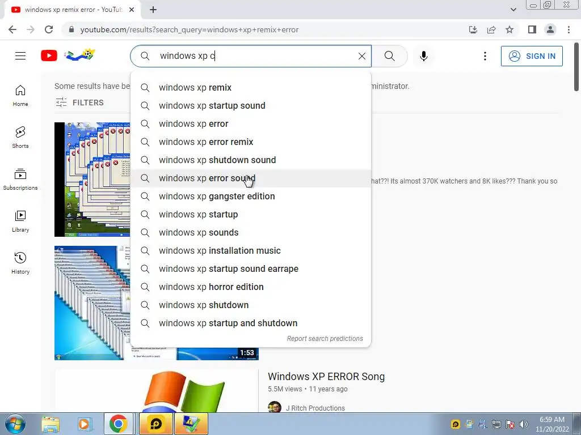Choose suggestion "windows xp error"
The height and width of the screenshot is (435, 581).
pyautogui.click(x=250, y=124)
